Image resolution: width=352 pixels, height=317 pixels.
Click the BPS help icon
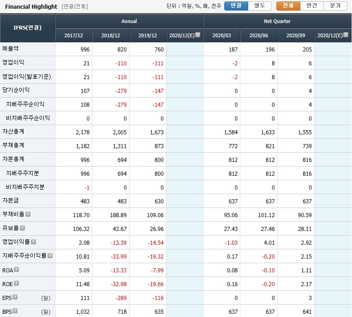[15, 311]
